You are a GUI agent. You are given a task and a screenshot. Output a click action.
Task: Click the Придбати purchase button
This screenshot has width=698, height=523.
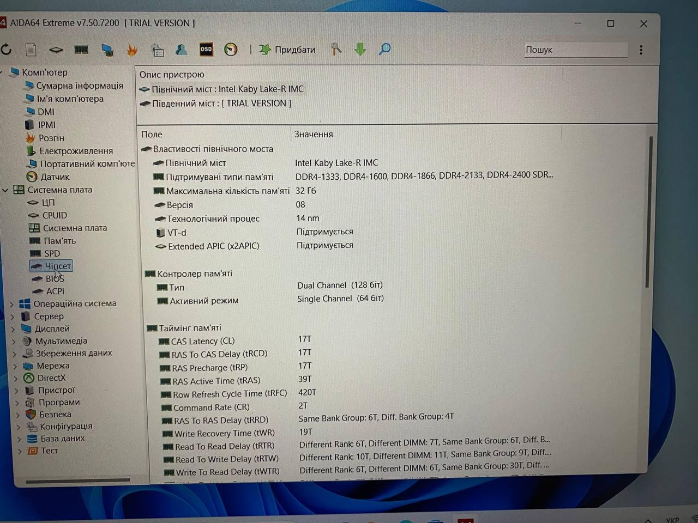[287, 50]
